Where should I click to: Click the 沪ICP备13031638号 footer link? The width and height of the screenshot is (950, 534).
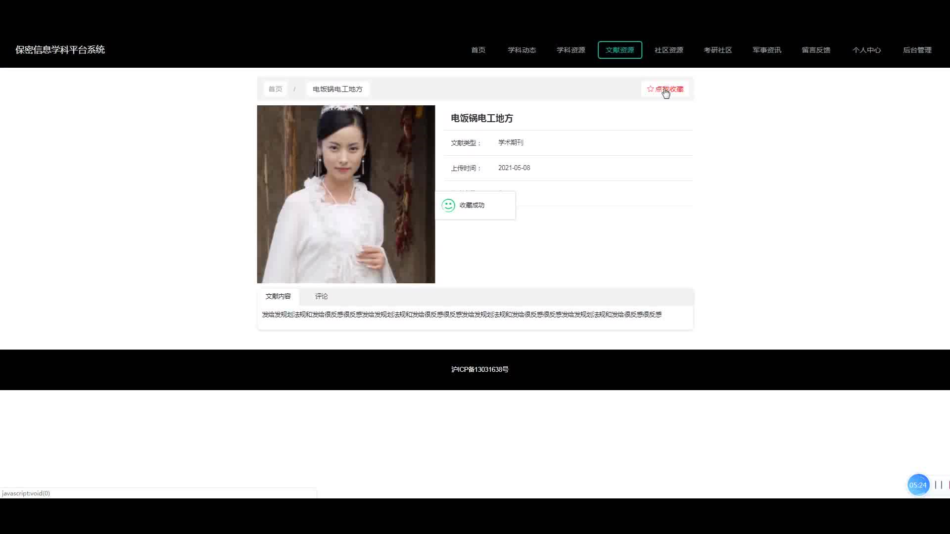pos(479,369)
